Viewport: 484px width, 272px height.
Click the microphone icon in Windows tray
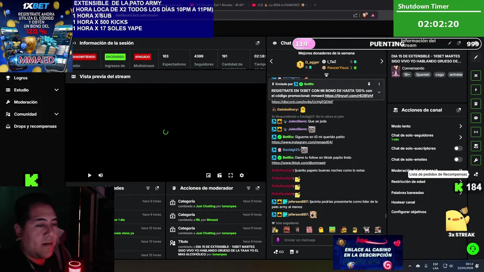tap(426, 266)
